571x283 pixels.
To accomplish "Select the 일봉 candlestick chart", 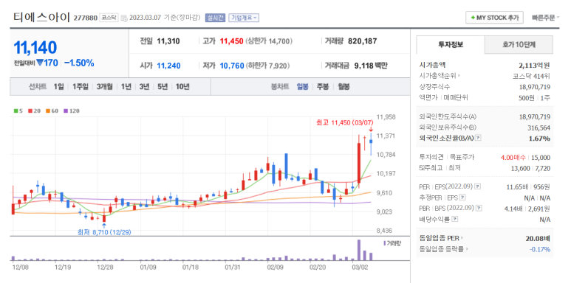I will (x=303, y=87).
